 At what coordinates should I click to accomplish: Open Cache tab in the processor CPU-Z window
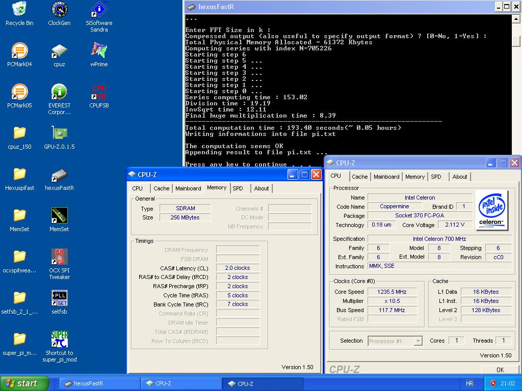pyautogui.click(x=359, y=177)
